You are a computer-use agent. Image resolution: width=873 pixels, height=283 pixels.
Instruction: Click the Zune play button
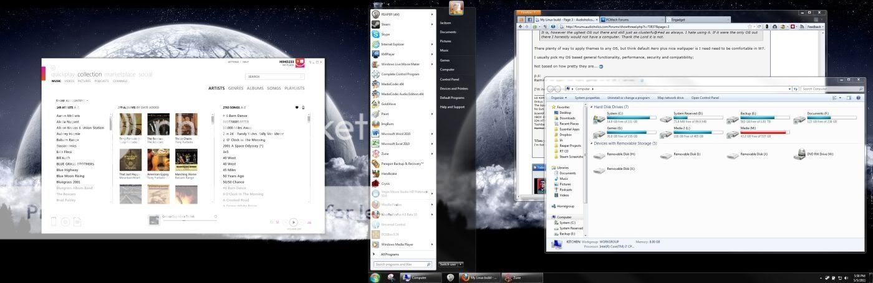293,222
